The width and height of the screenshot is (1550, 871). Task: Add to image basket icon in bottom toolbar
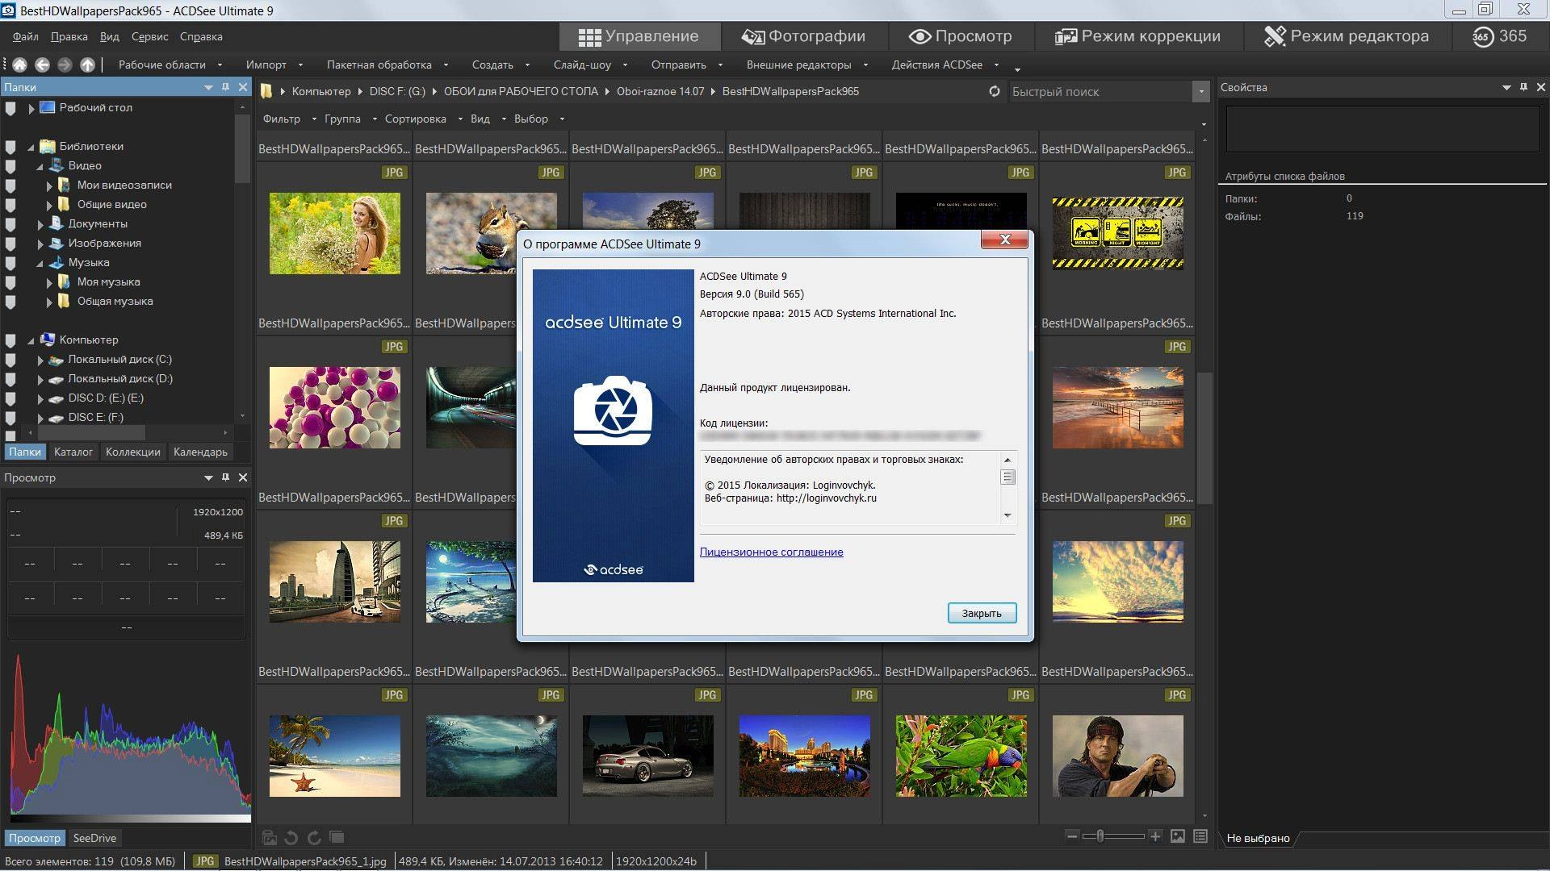tap(270, 837)
